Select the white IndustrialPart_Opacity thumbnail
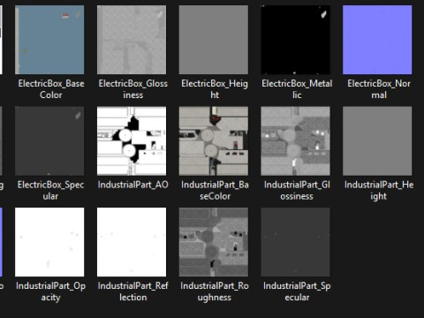The width and height of the screenshot is (424, 318). pyautogui.click(x=49, y=242)
